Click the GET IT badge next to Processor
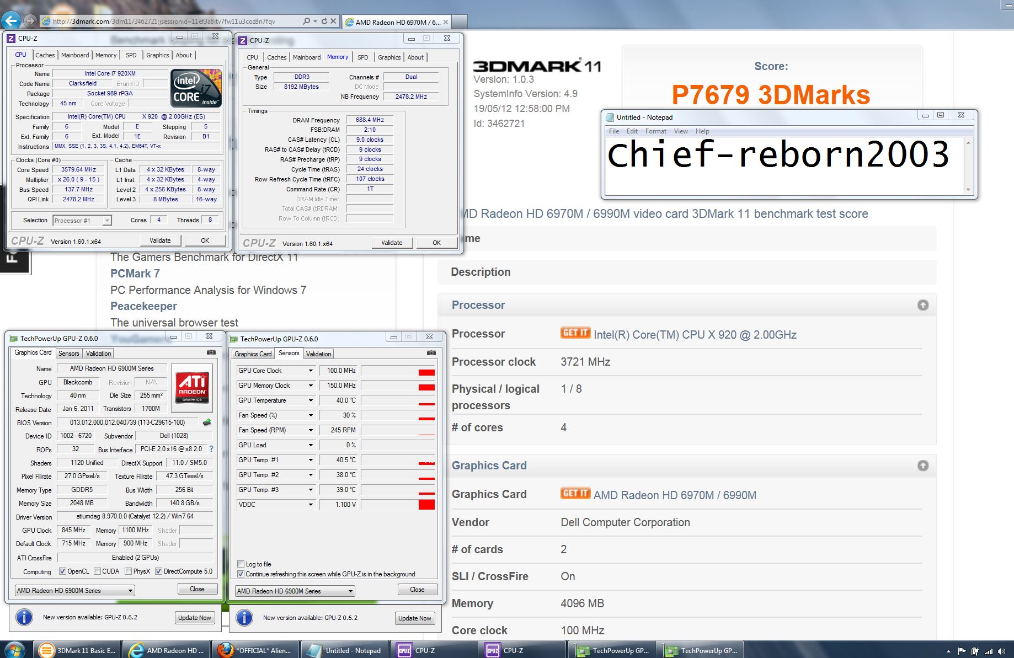This screenshot has width=1014, height=658. click(x=575, y=333)
